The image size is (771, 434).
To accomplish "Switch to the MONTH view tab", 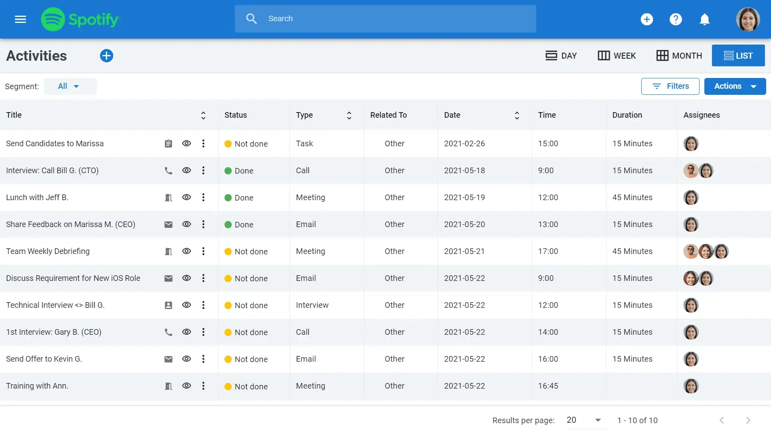I will click(679, 56).
